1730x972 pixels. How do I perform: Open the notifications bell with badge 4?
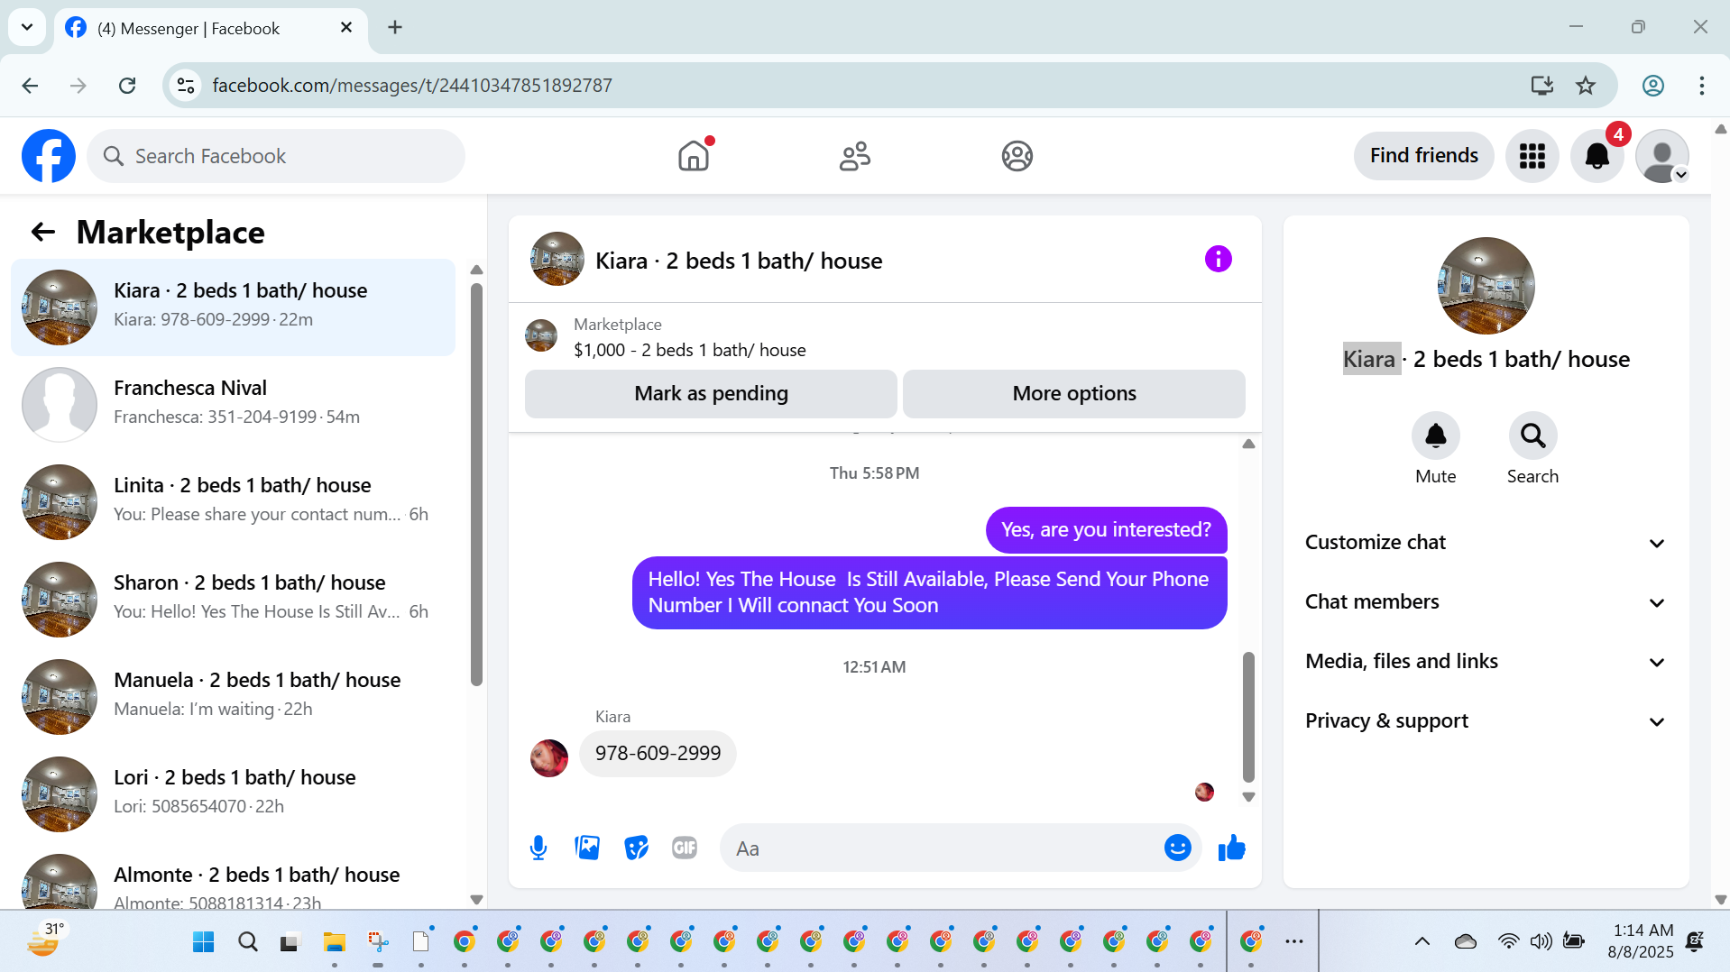click(1597, 156)
